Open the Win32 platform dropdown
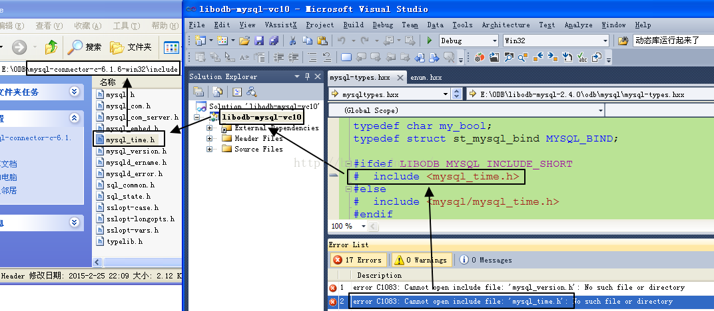714x311 pixels. coord(605,41)
